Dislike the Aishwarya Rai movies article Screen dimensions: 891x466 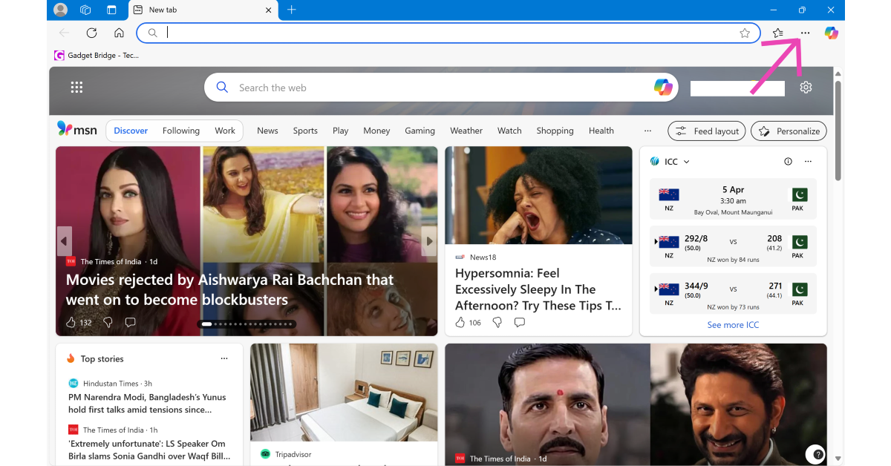[108, 322]
